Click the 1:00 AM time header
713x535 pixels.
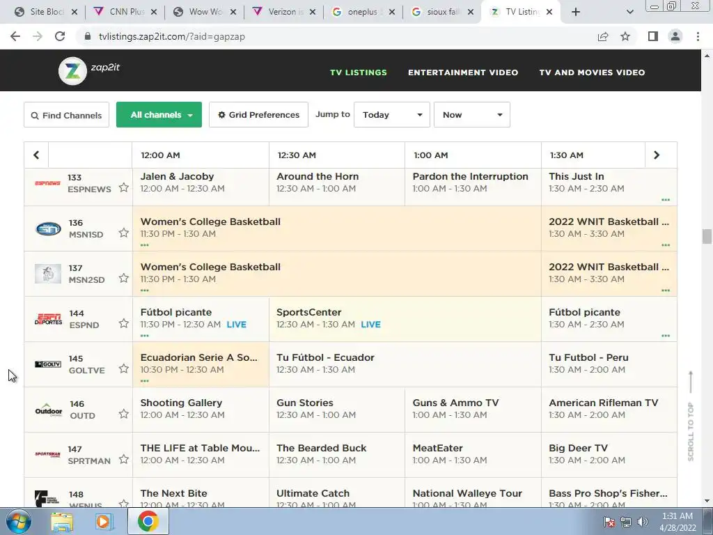point(430,155)
